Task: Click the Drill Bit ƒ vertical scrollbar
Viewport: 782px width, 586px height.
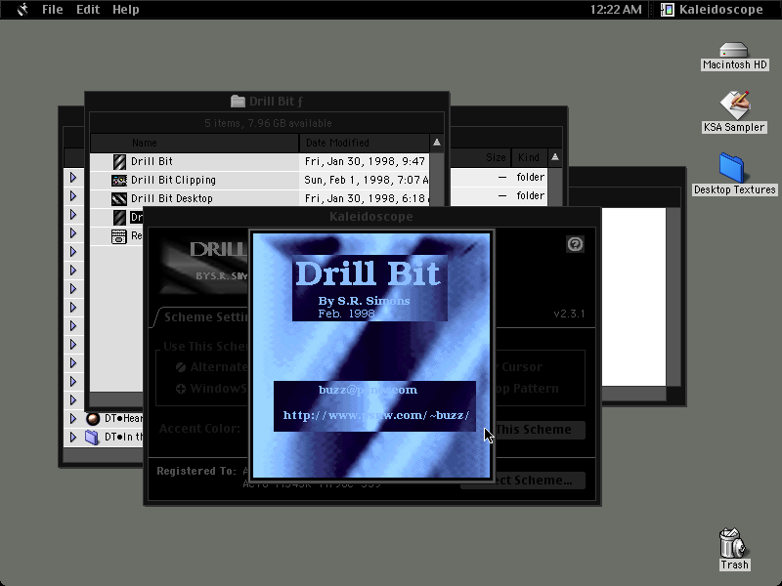Action: (x=437, y=180)
